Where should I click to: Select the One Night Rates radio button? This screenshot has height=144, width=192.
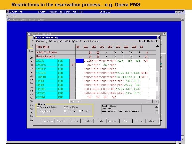pos(38,107)
